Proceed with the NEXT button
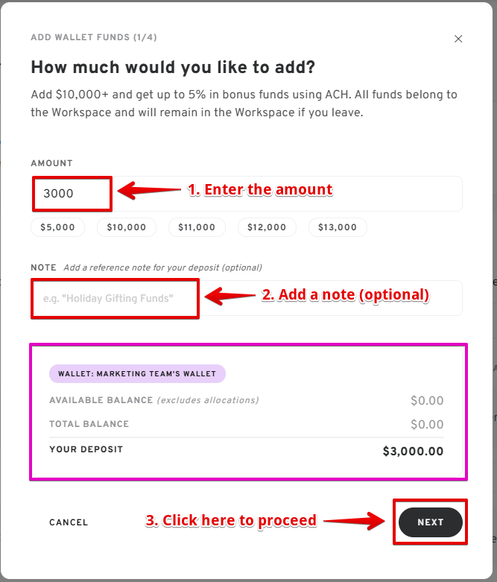The width and height of the screenshot is (497, 582). (431, 522)
